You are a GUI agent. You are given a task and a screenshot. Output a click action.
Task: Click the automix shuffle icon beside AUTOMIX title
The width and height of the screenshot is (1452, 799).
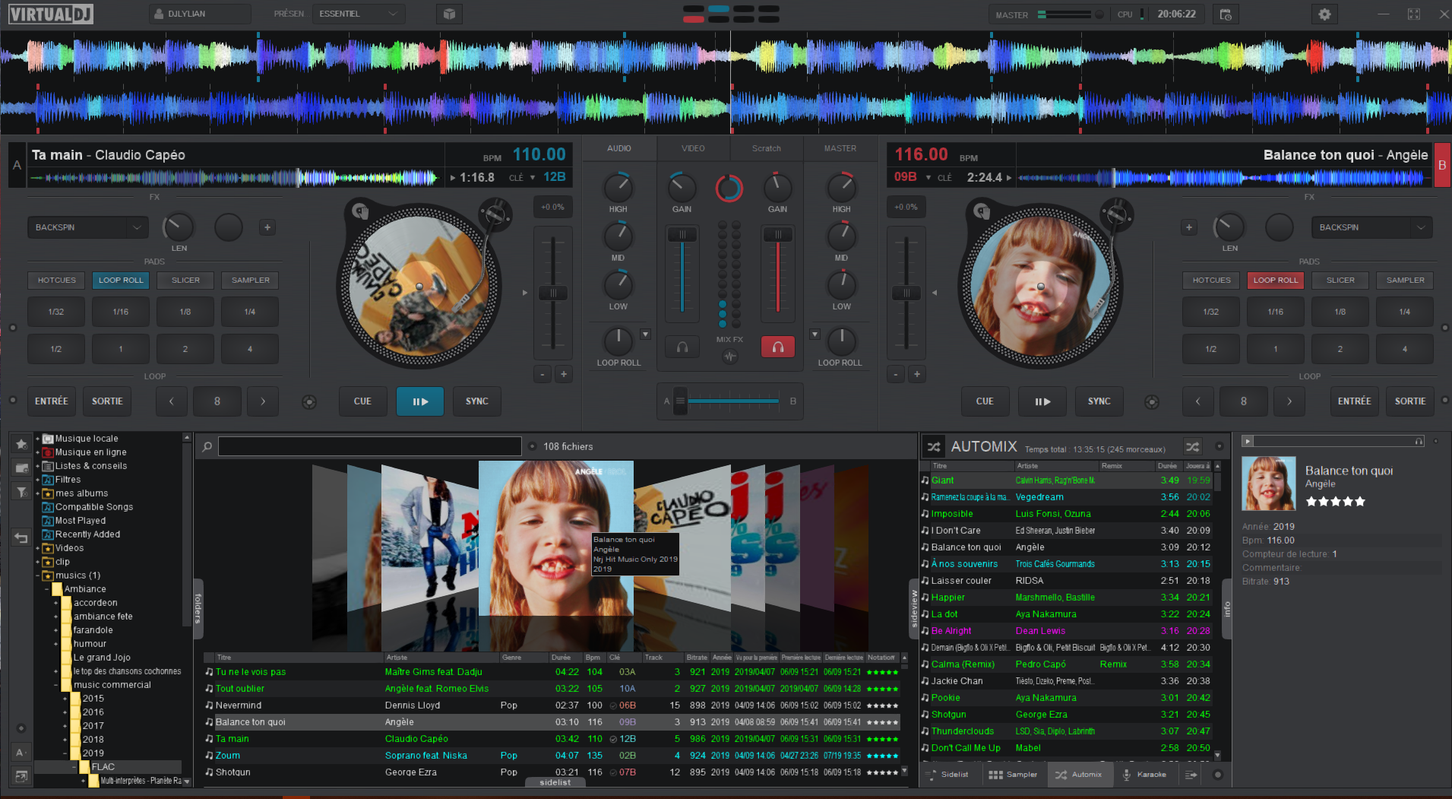pos(934,447)
